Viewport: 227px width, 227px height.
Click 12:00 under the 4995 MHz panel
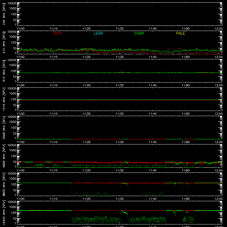coord(218,171)
